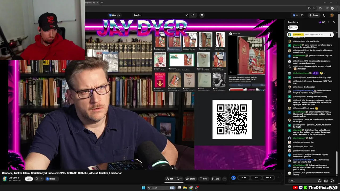Screen dimensions: 340x191
Task: Open the 3 / 30 chat goal chip
Action: 293,27
